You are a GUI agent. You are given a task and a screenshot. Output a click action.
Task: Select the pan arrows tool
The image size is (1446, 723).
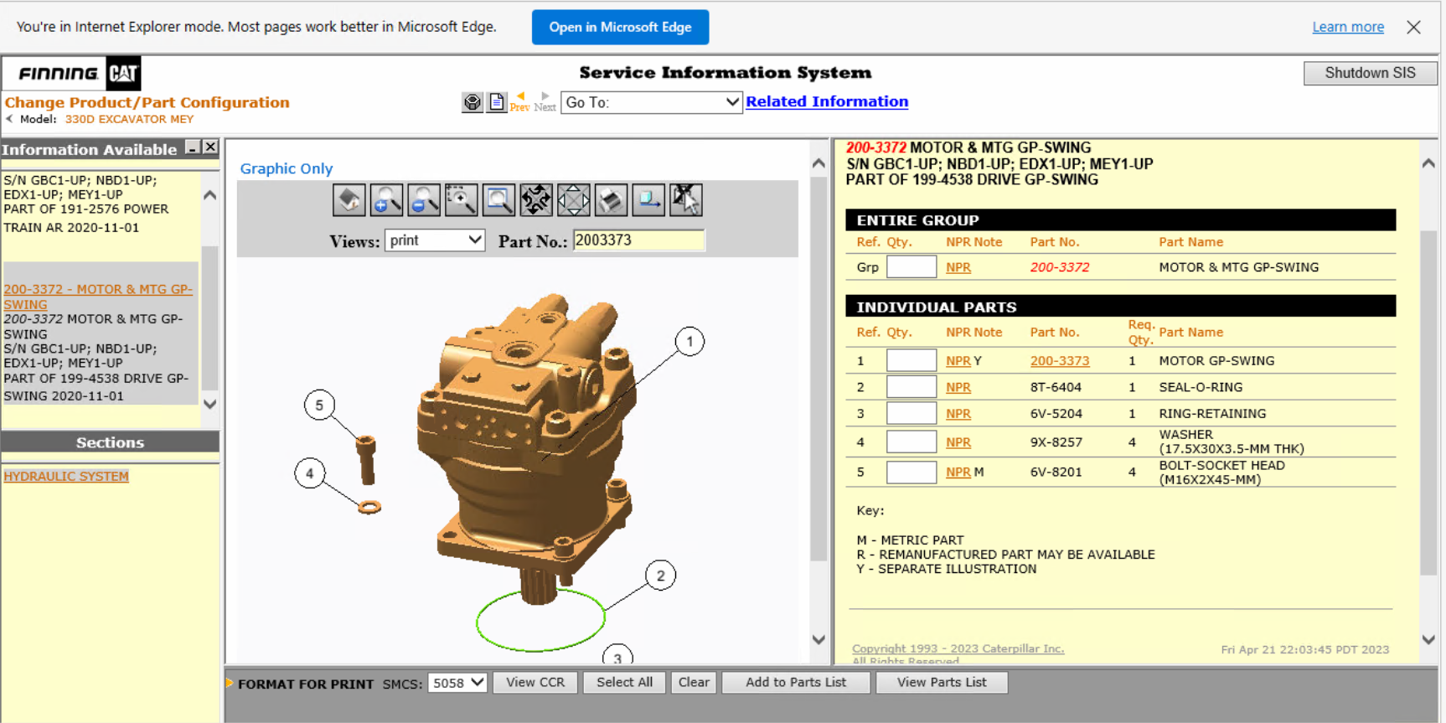(x=574, y=200)
